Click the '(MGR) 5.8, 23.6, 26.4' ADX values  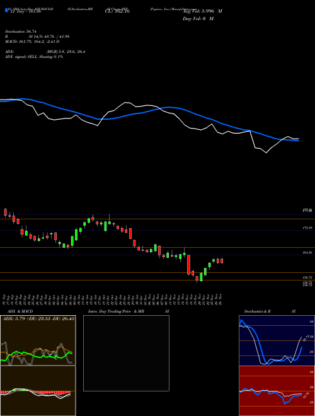[66, 52]
